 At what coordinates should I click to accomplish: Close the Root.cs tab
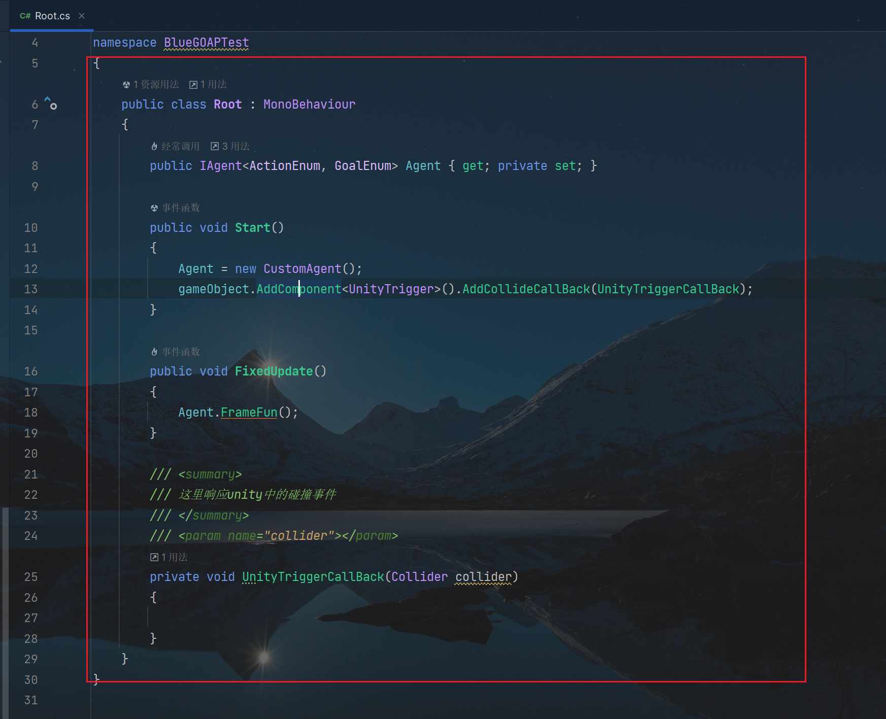(x=82, y=16)
